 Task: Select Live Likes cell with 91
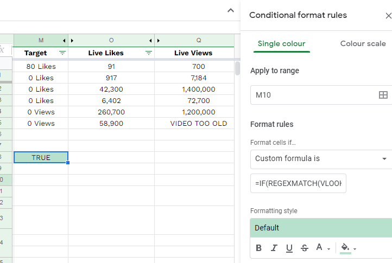point(111,67)
